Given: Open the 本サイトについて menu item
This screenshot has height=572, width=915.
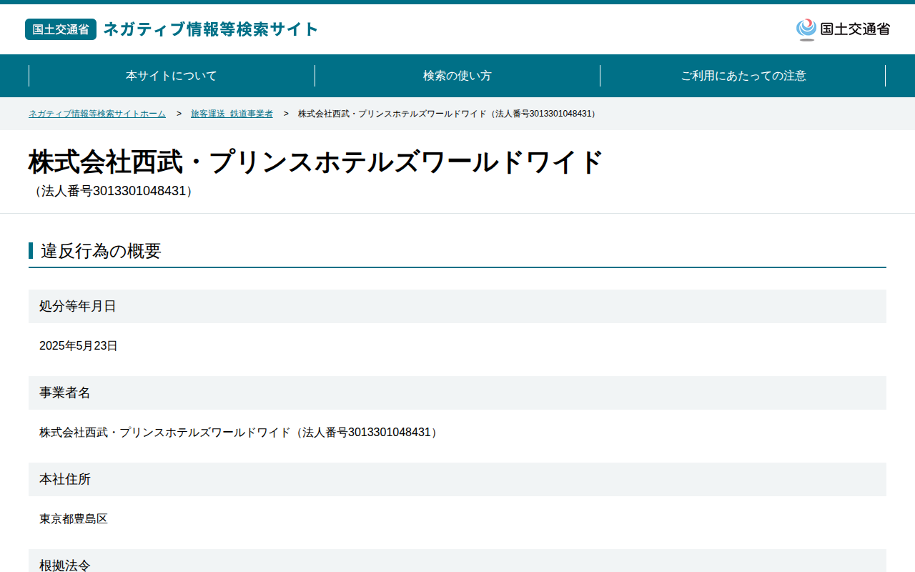Looking at the screenshot, I should (172, 76).
